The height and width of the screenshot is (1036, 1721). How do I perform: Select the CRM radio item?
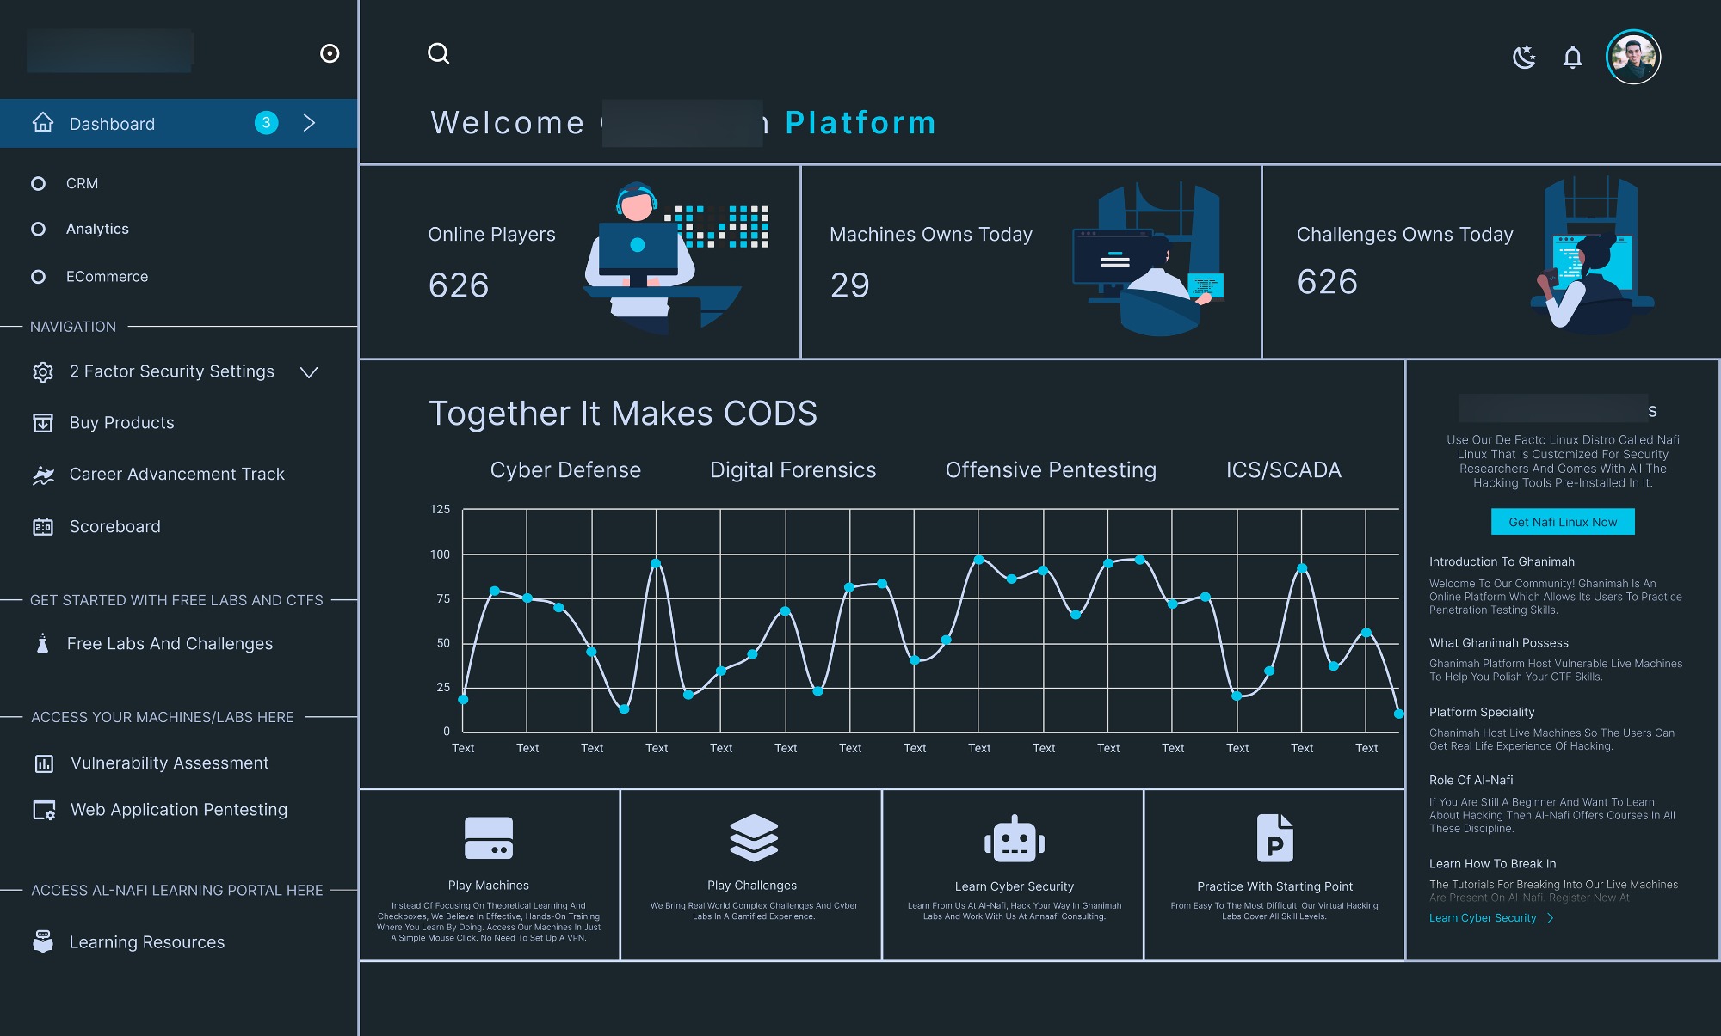(38, 184)
